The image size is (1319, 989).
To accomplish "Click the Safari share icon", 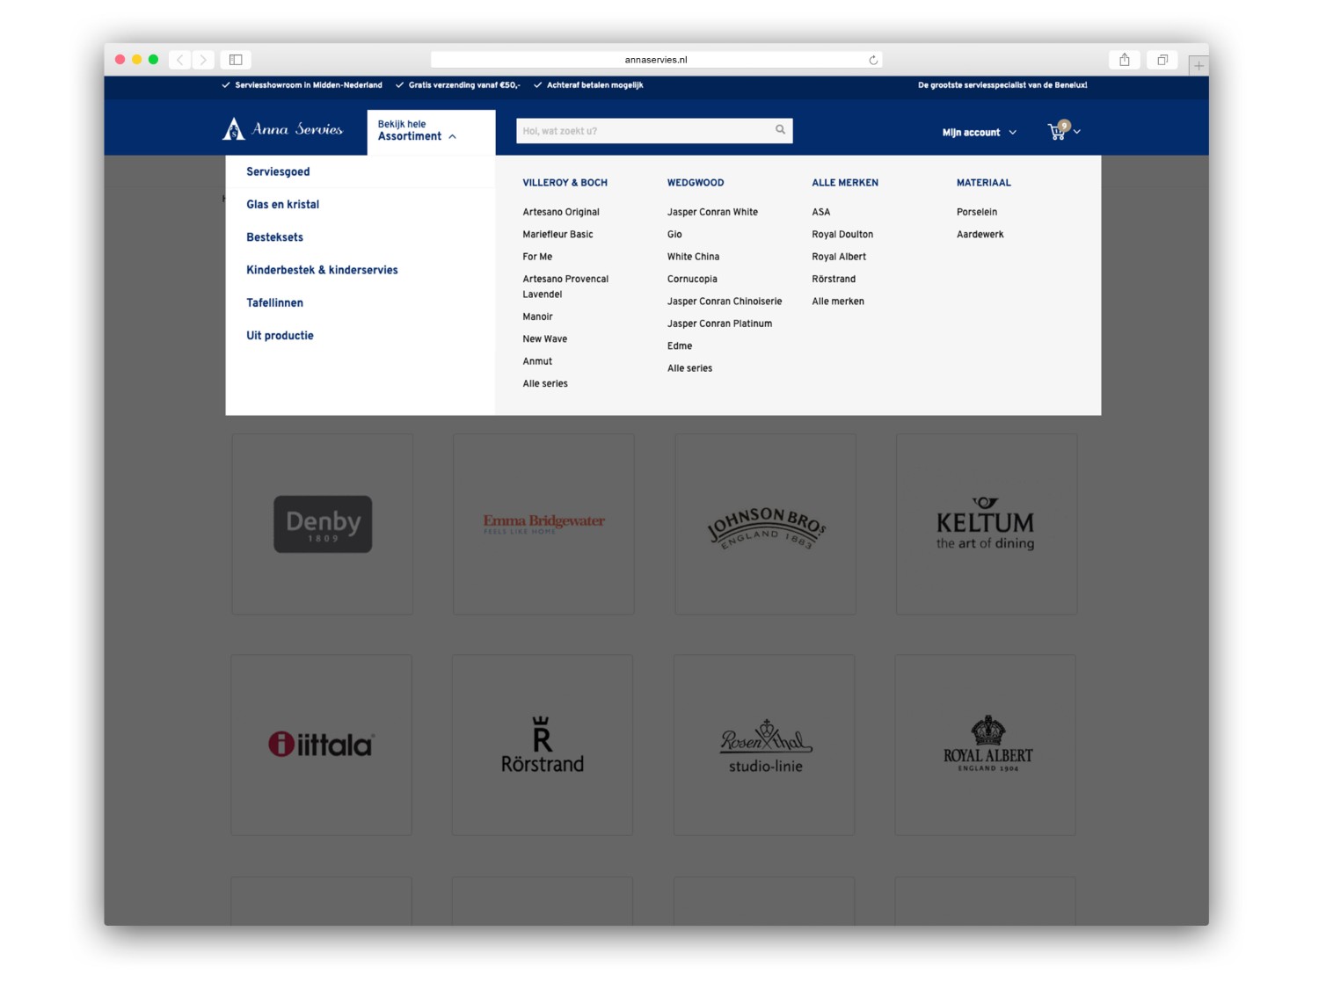I will pyautogui.click(x=1124, y=59).
